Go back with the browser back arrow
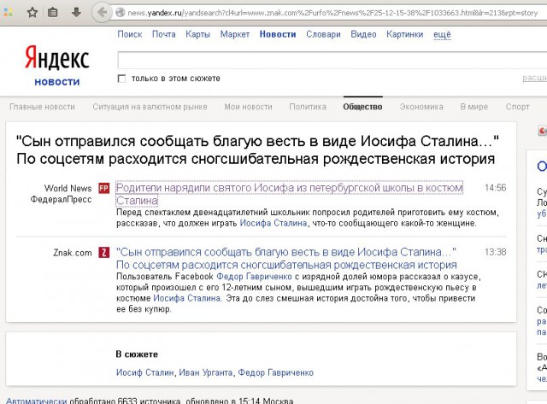This screenshot has width=547, height=404. pyautogui.click(x=102, y=13)
